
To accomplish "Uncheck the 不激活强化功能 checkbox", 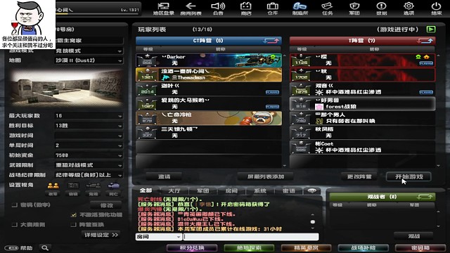I will point(73,214).
